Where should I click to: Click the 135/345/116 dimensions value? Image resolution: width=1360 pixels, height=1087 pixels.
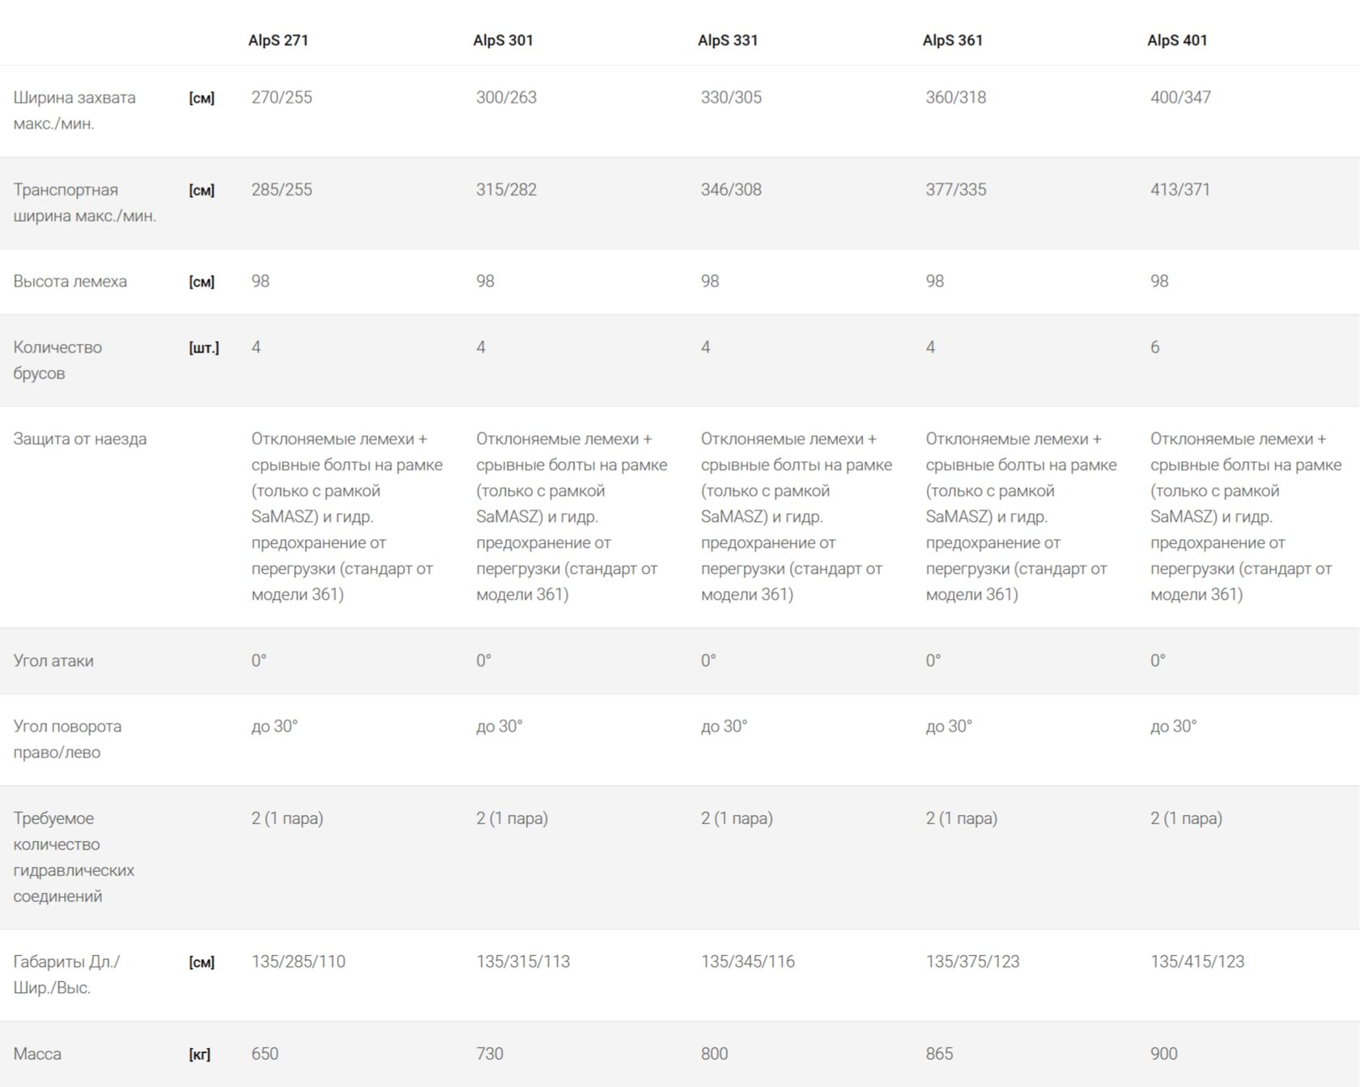pyautogui.click(x=747, y=962)
